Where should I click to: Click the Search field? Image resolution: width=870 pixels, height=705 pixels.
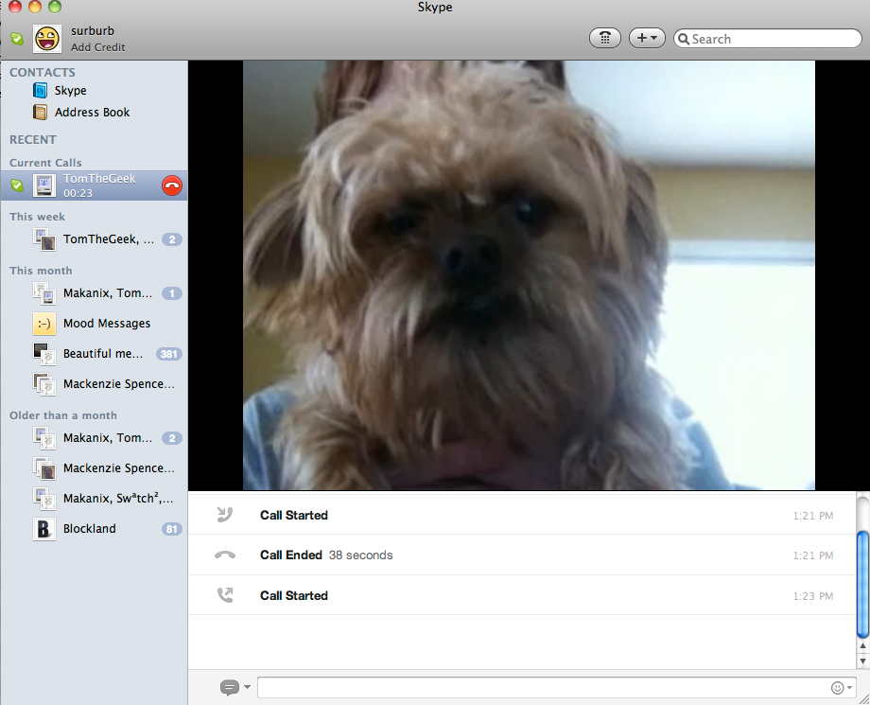pyautogui.click(x=772, y=39)
